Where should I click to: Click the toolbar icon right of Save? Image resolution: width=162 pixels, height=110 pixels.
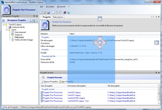click(53, 13)
